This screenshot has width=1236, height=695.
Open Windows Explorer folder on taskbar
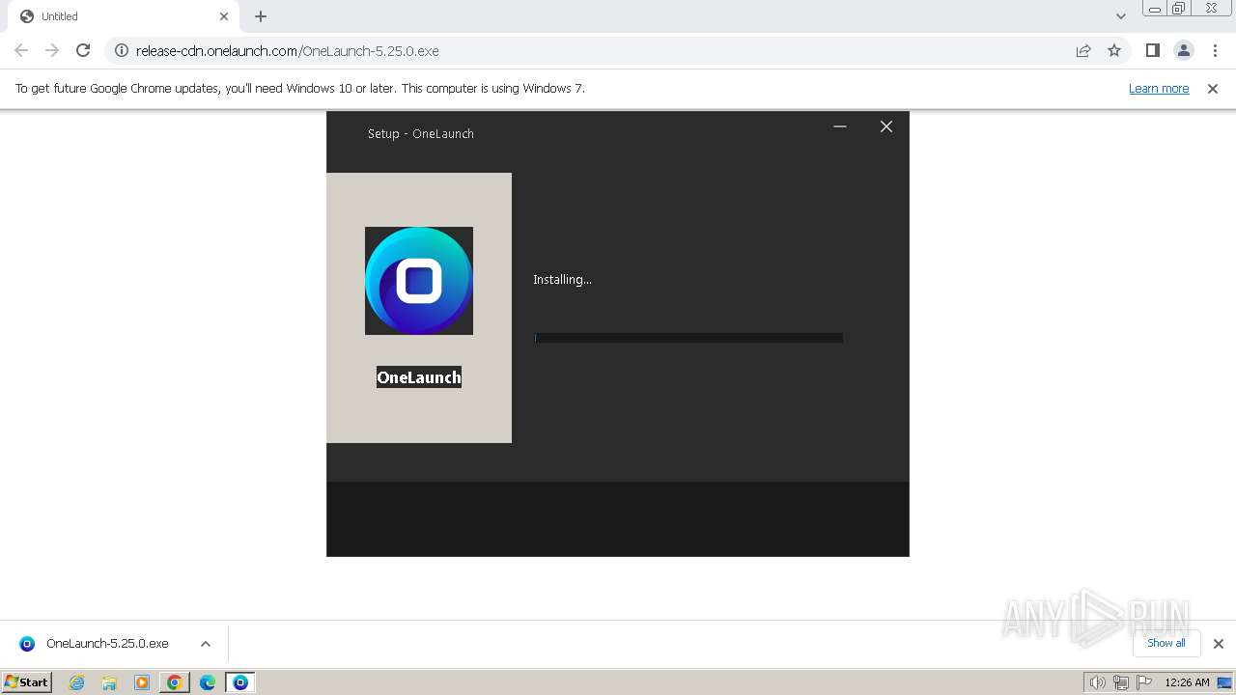(109, 682)
